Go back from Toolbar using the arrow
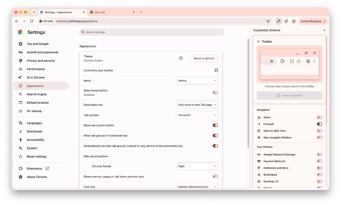This screenshot has height=206, width=341. (258, 41)
